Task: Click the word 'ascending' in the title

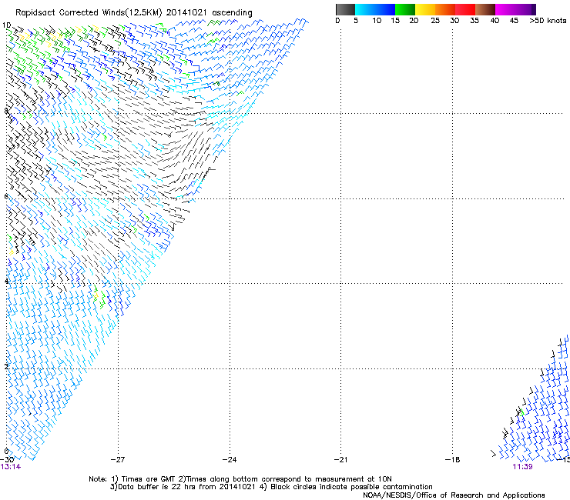Action: click(x=232, y=13)
